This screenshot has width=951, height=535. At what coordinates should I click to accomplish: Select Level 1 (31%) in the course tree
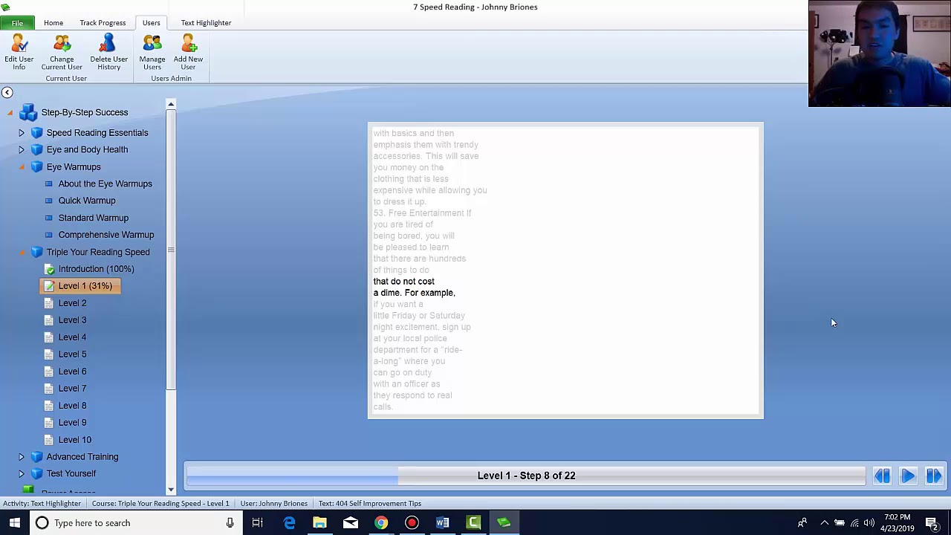[x=80, y=286]
